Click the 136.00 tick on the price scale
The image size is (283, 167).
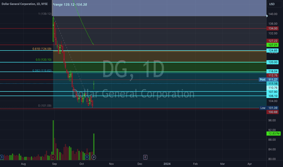pos(273,24)
